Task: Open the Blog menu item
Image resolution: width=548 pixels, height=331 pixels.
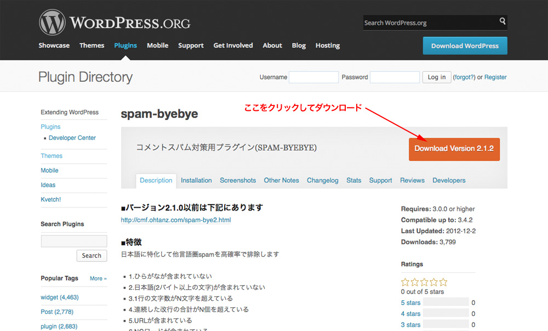Action: [x=299, y=46]
